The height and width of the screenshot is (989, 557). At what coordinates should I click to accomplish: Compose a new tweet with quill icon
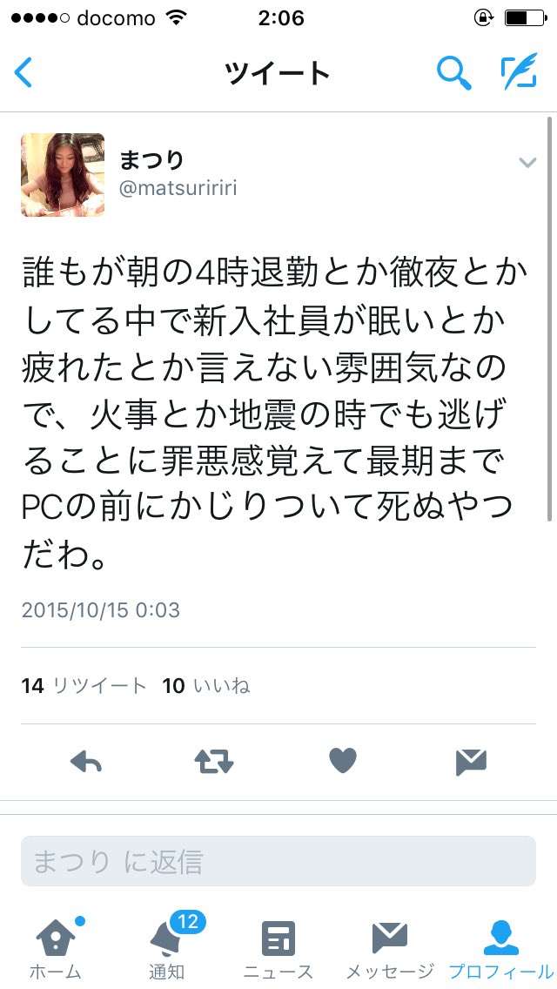pyautogui.click(x=520, y=71)
